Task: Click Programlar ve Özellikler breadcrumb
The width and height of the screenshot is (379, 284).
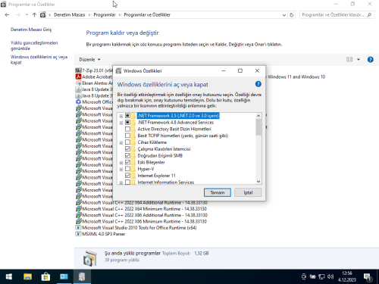Action: point(147,15)
